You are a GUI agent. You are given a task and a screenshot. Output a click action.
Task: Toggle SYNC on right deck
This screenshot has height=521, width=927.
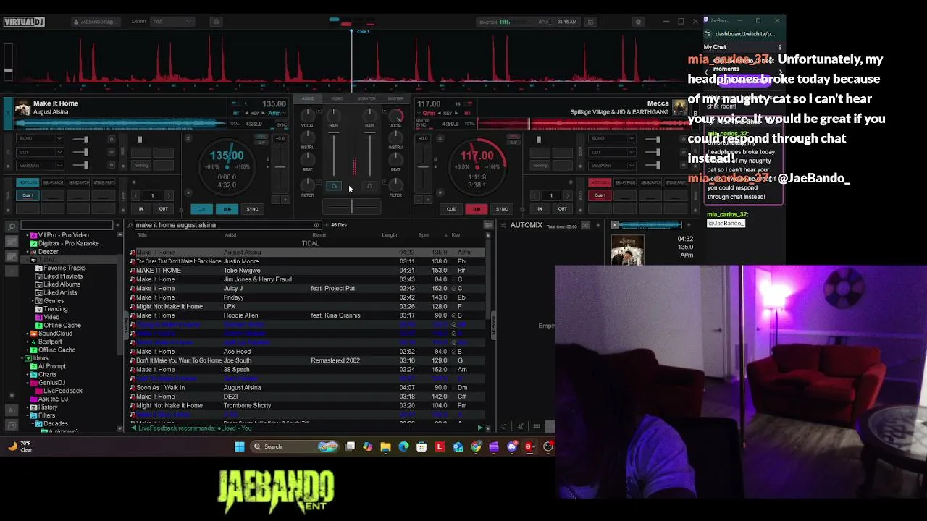pyautogui.click(x=502, y=209)
